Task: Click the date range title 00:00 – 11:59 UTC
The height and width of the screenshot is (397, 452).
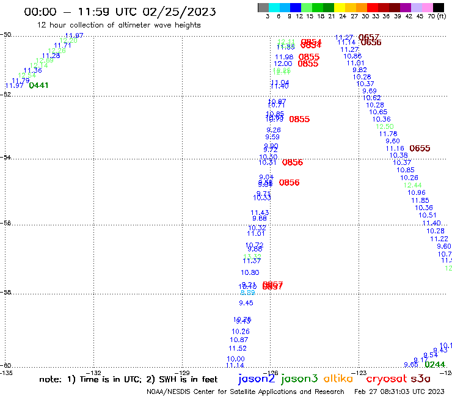Action: [120, 12]
